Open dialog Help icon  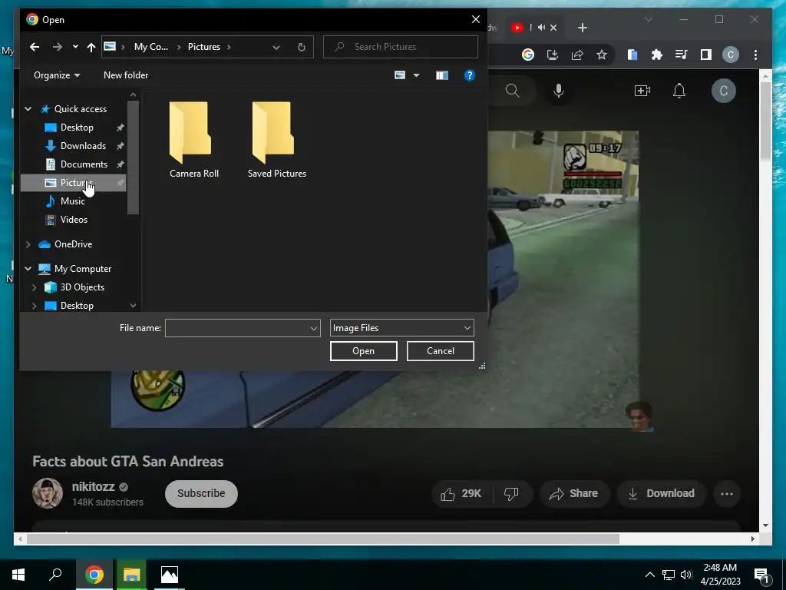tap(469, 75)
